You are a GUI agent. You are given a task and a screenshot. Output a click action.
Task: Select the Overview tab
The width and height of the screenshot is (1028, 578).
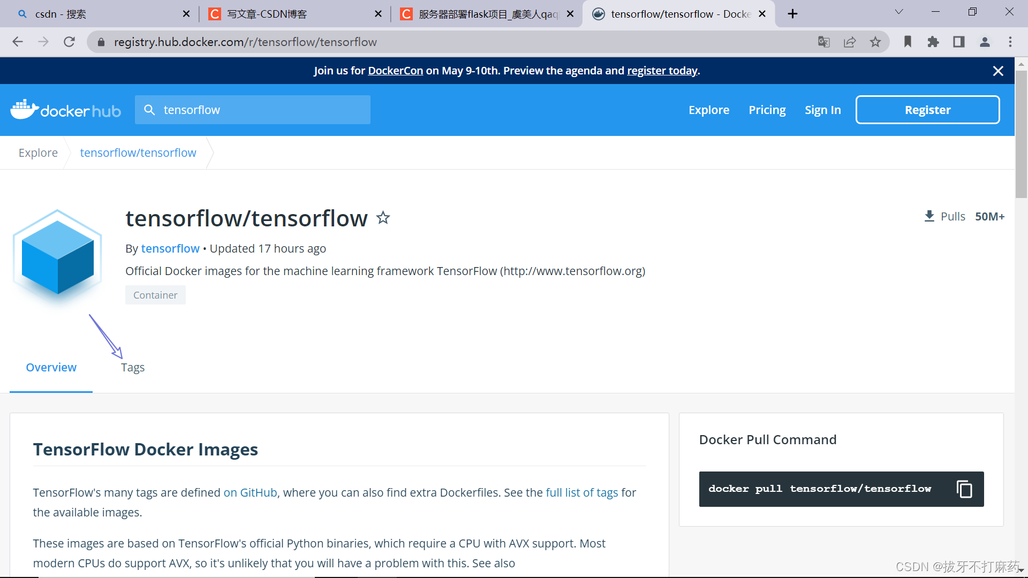click(51, 368)
